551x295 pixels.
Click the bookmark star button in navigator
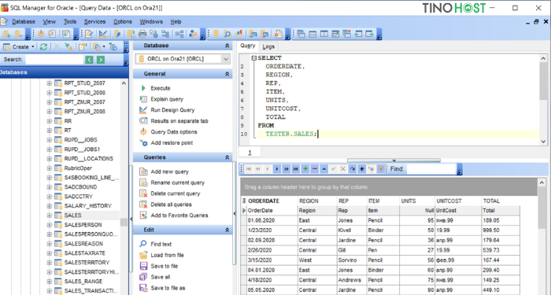(x=361, y=169)
